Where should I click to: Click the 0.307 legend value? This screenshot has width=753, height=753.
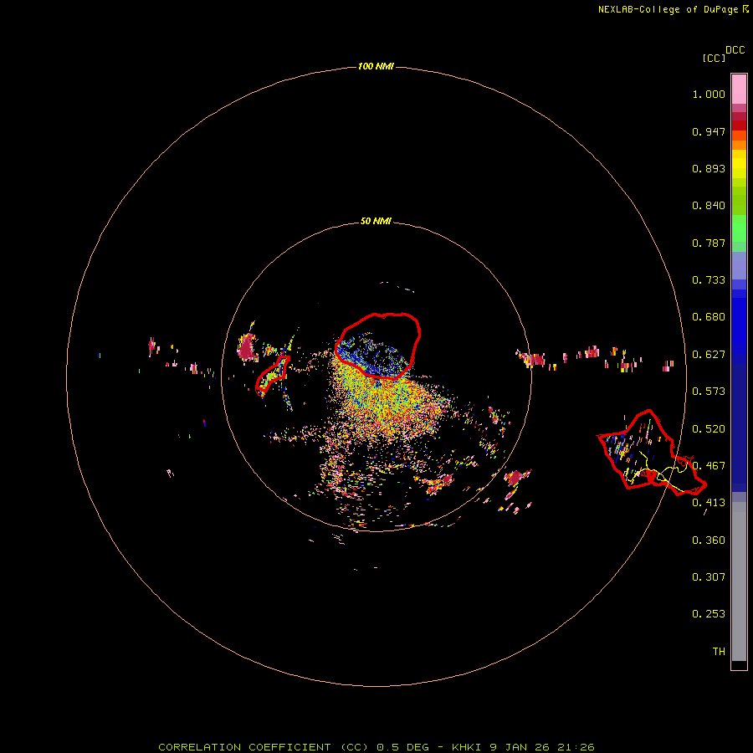click(709, 577)
